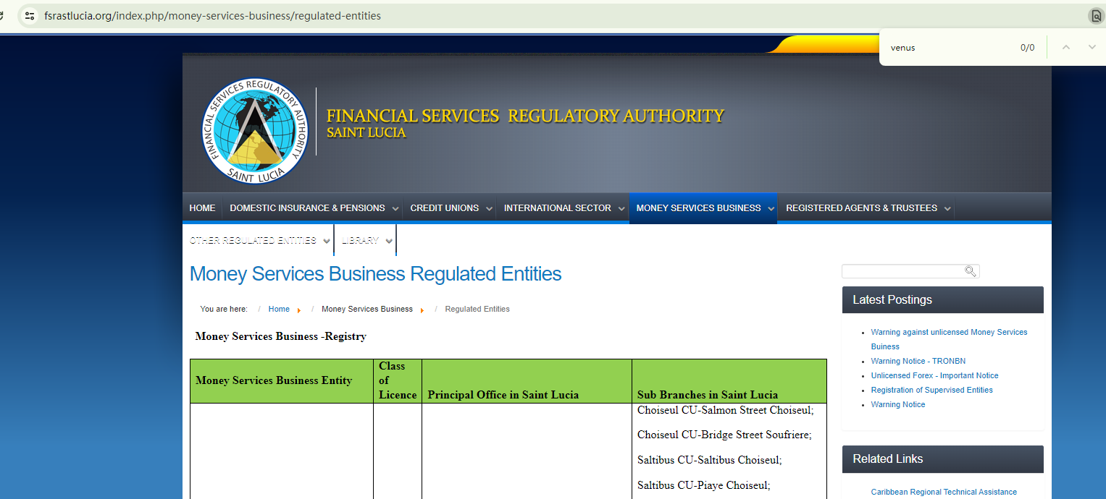Click Money Services Business breadcrumb text
Image resolution: width=1106 pixels, height=499 pixels.
pos(367,310)
